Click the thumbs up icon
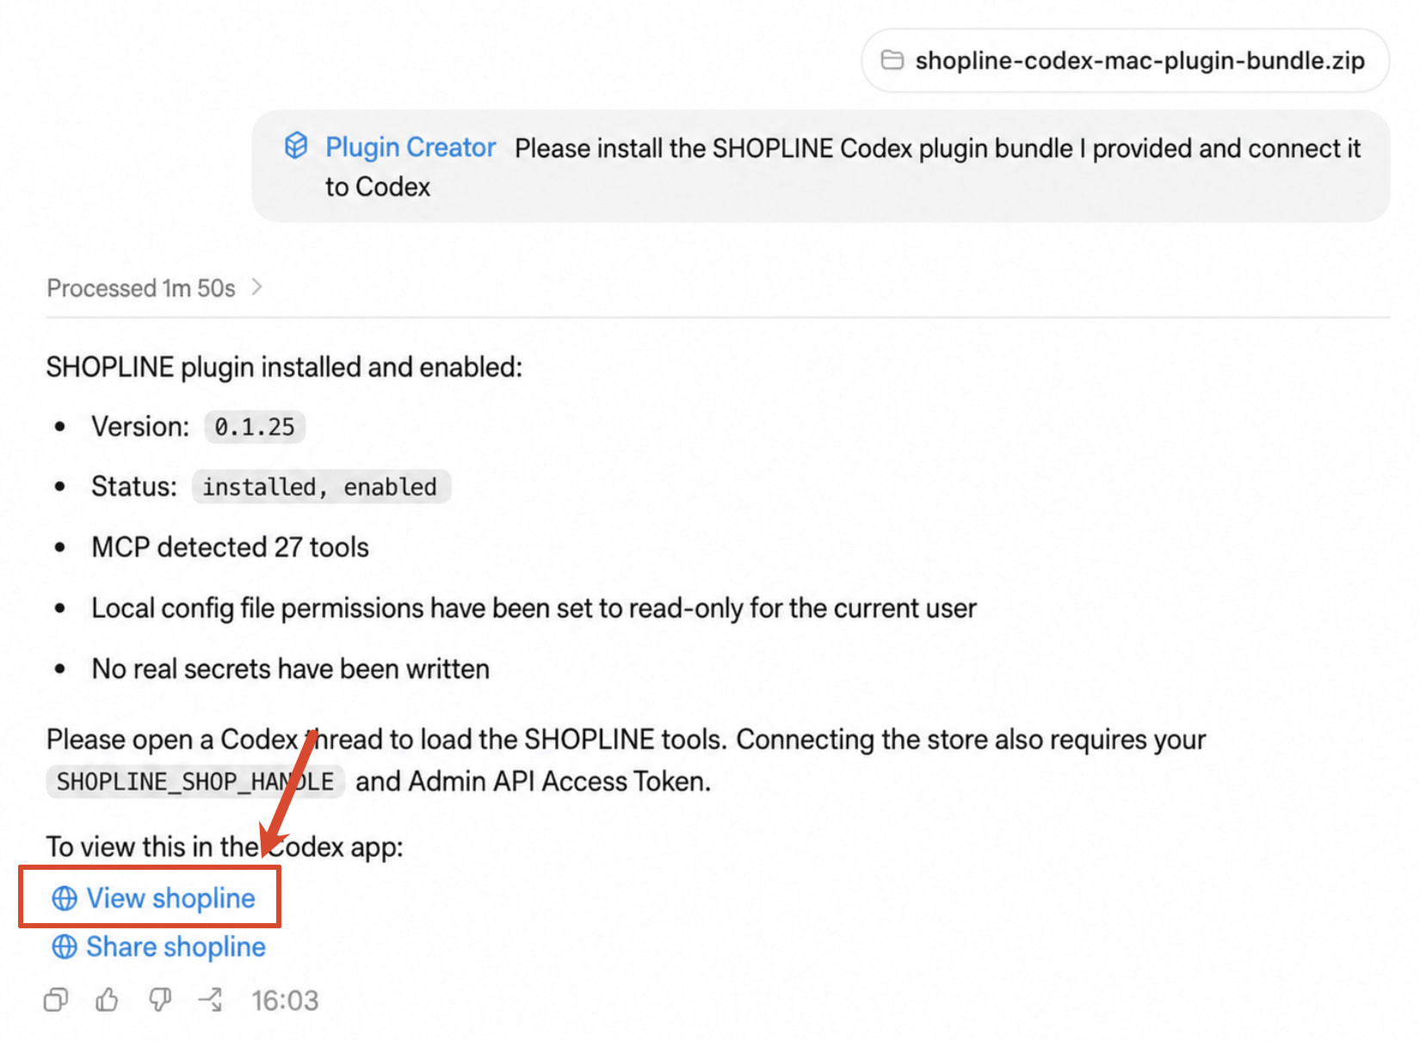 coord(107,1000)
